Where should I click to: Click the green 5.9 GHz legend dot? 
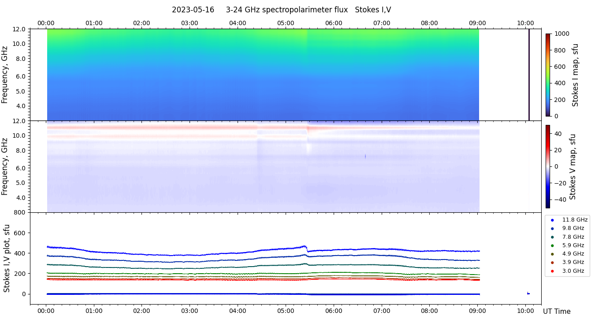[x=552, y=245]
